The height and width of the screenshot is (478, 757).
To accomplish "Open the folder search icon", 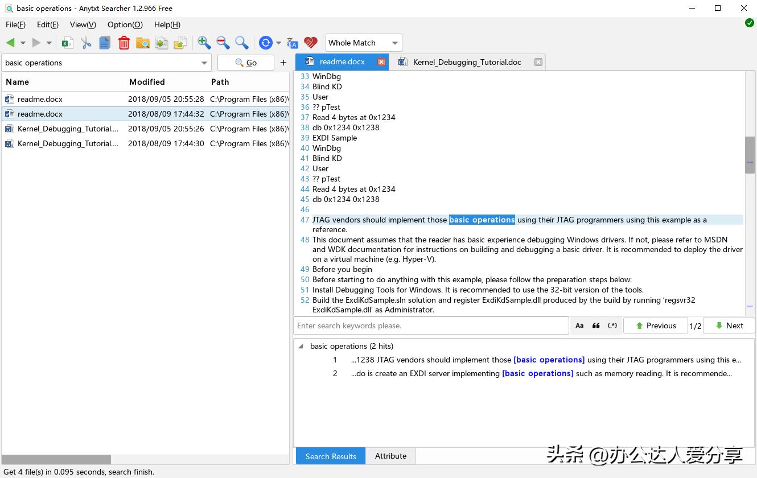I will point(143,42).
